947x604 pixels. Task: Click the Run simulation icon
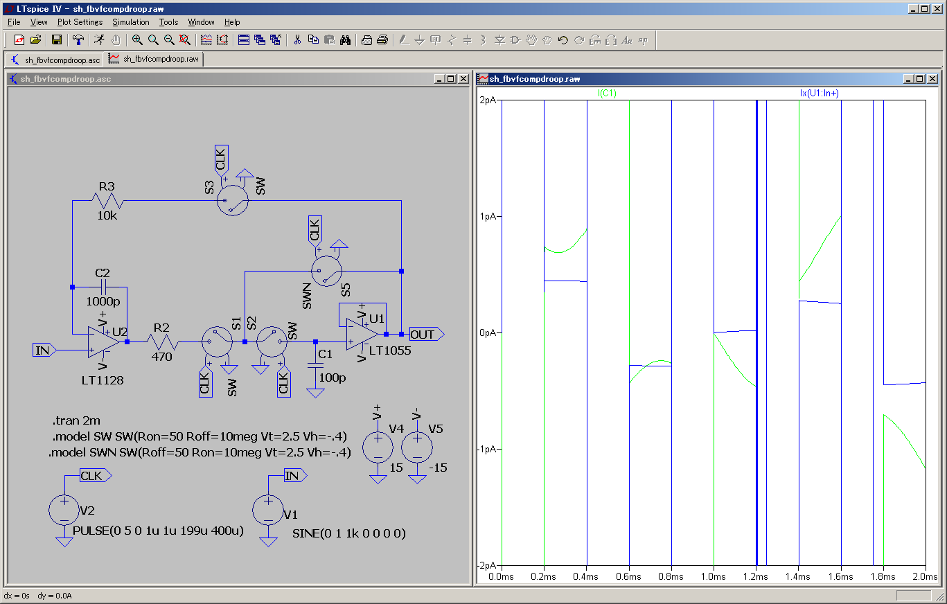tap(100, 40)
